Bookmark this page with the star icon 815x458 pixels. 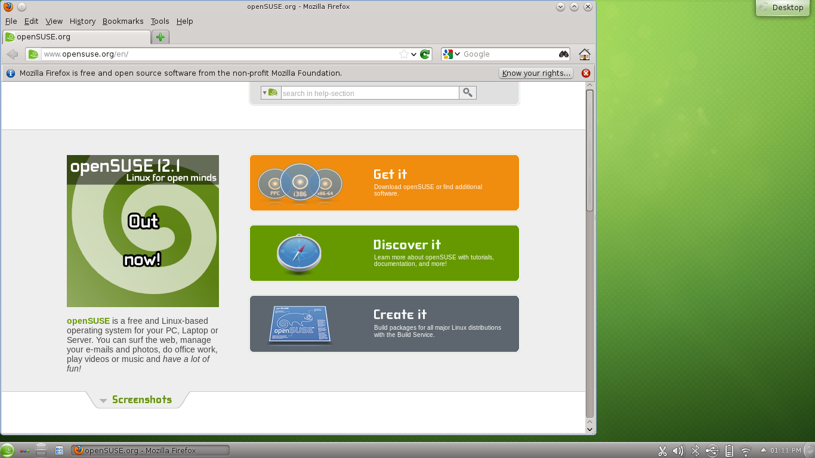[x=404, y=54]
